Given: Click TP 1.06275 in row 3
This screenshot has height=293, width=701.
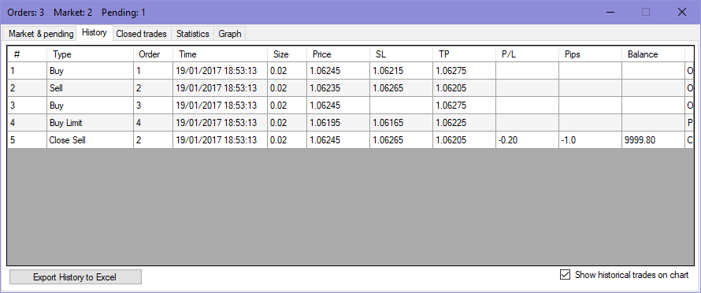Looking at the screenshot, I should click(464, 106).
